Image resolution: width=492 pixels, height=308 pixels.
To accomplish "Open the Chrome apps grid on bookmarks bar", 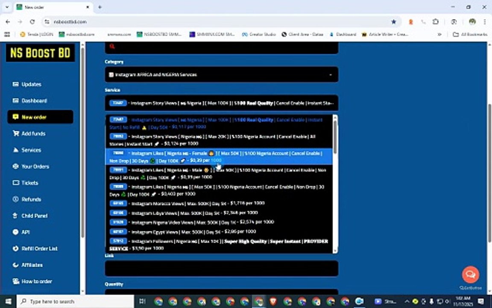I will click(7, 34).
